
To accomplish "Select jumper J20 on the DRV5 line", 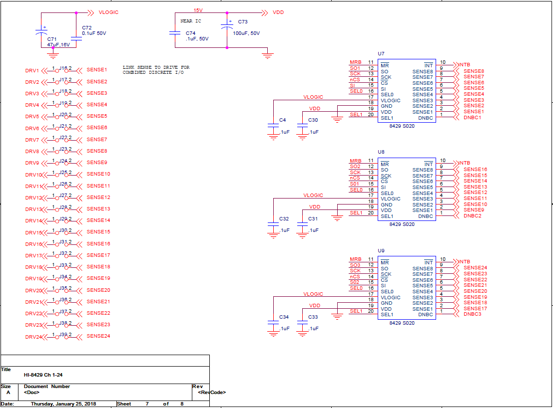I will click(62, 116).
